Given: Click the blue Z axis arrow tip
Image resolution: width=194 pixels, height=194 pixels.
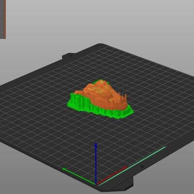Looking at the screenshot, I should pyautogui.click(x=96, y=145).
